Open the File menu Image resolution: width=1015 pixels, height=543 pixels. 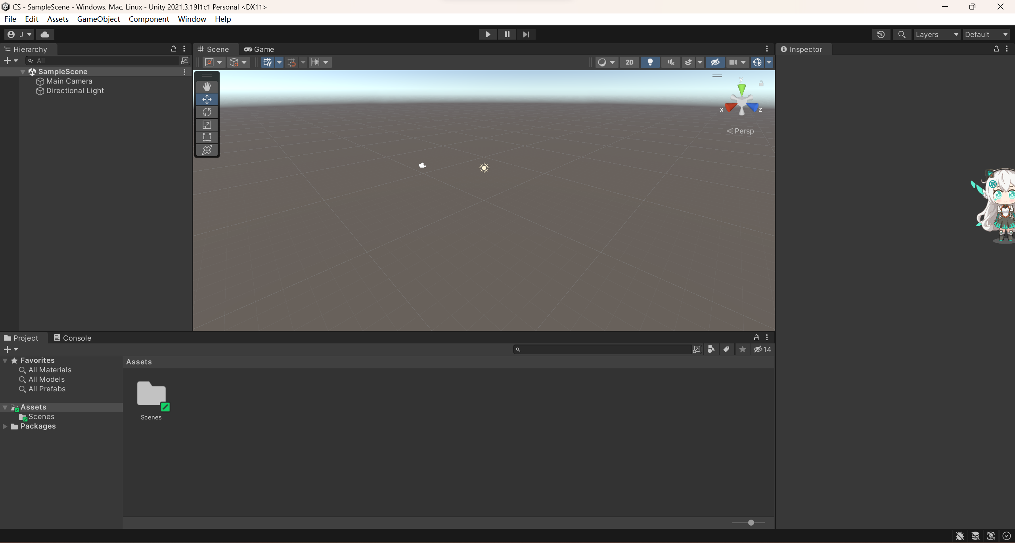point(10,19)
